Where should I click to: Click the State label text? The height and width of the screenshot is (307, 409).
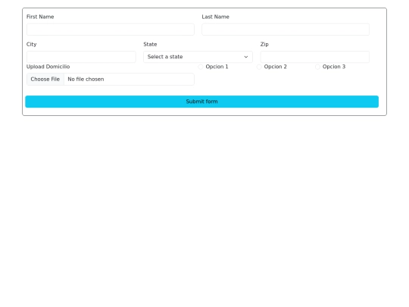pyautogui.click(x=150, y=45)
